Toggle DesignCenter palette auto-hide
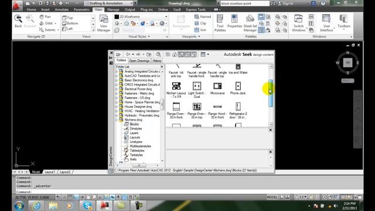The image size is (375, 211). tap(111, 58)
